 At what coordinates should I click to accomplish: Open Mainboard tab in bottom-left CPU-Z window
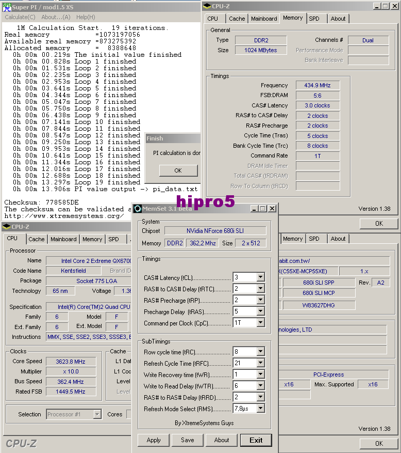63,239
